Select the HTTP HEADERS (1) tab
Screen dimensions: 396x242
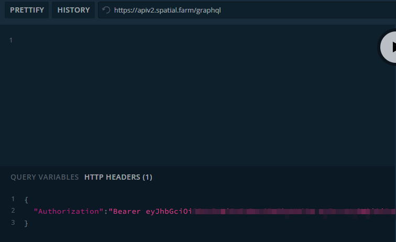[x=118, y=177]
